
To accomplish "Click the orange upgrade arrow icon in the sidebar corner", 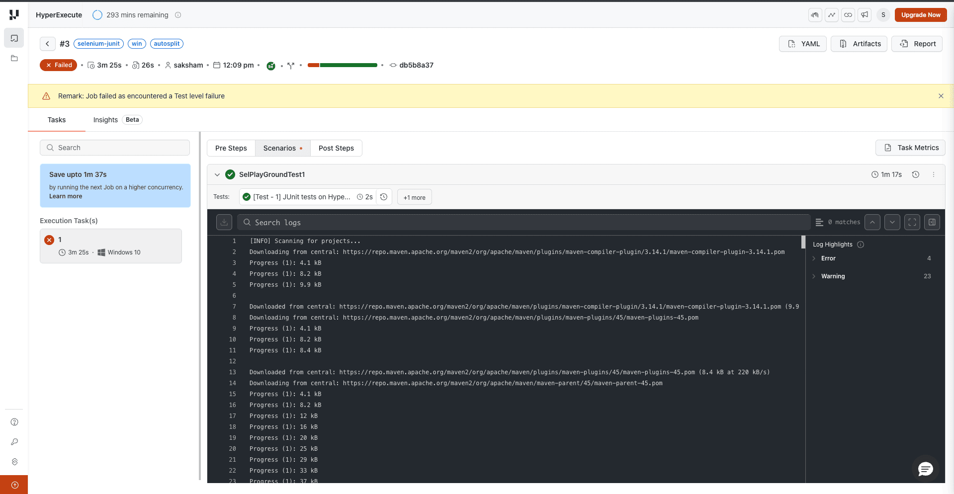I will click(14, 485).
